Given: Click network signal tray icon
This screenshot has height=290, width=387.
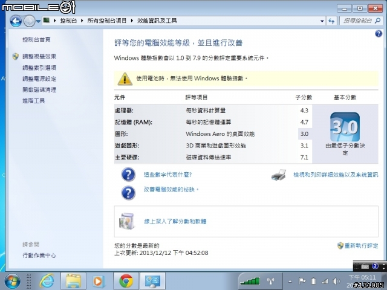Looking at the screenshot, I should (x=325, y=281).
